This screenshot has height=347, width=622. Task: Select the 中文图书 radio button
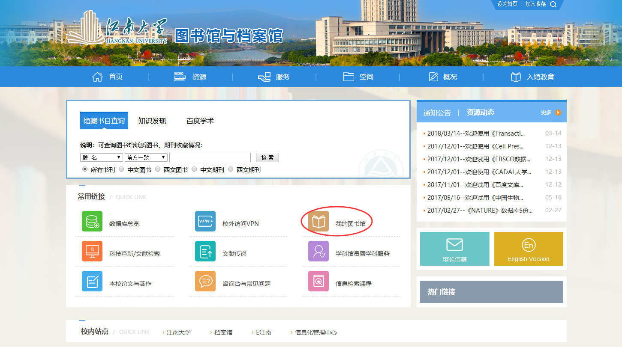pyautogui.click(x=121, y=169)
